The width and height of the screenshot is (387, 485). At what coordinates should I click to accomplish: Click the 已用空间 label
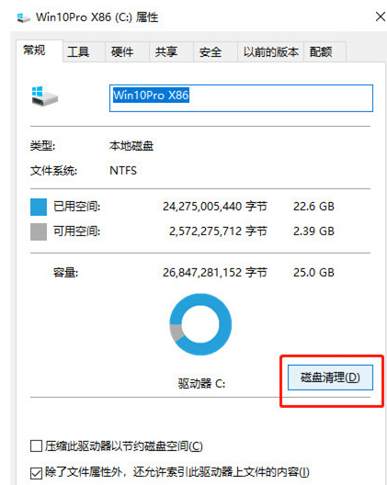click(x=77, y=207)
